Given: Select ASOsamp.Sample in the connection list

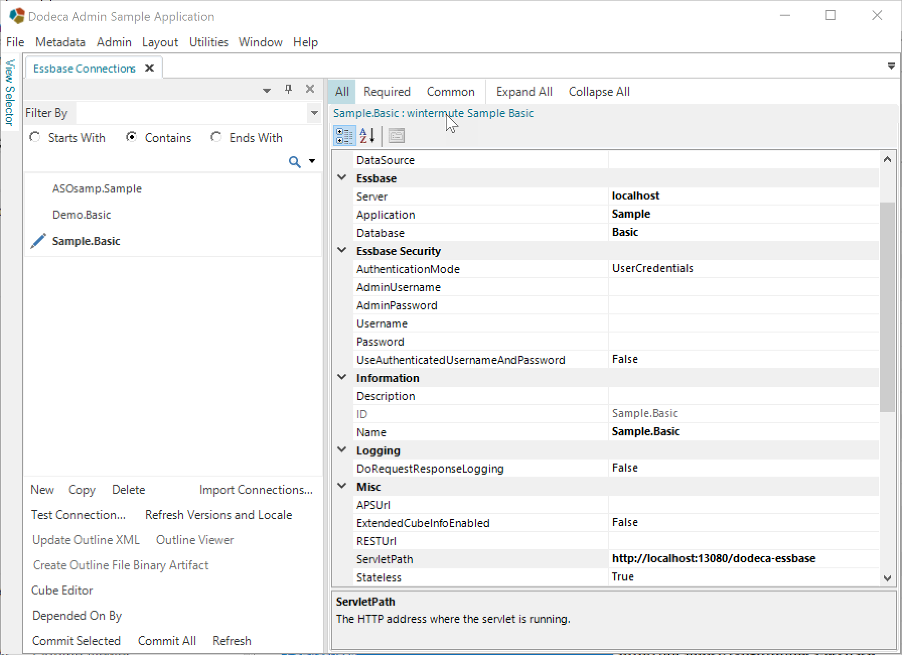Looking at the screenshot, I should 97,188.
